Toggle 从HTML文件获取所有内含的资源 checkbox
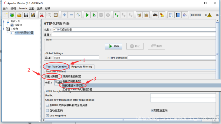Screen dimensions: 221x124 [x=47, y=105]
